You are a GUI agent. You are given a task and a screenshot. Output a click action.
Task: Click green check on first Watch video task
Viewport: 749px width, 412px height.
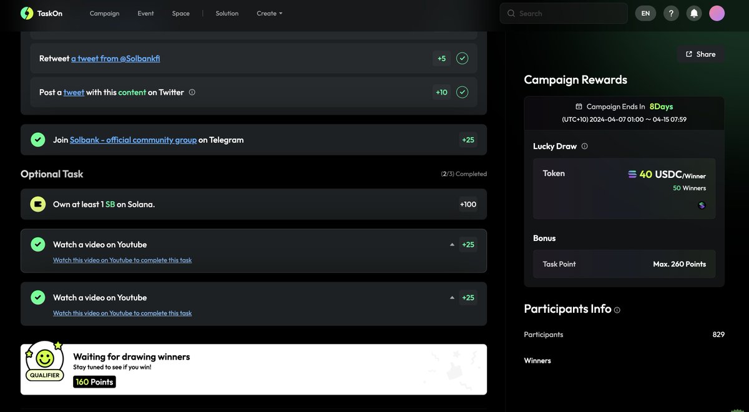38,245
